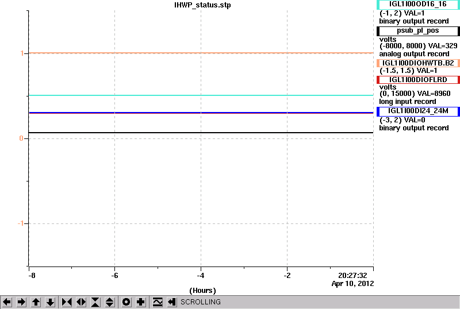The width and height of the screenshot is (460, 309).
Task: Click the -2 hour axis tick label
Action: coord(287,276)
